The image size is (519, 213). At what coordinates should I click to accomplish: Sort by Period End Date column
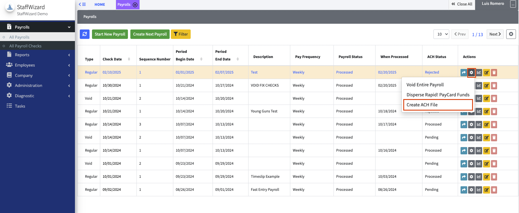pos(238,59)
